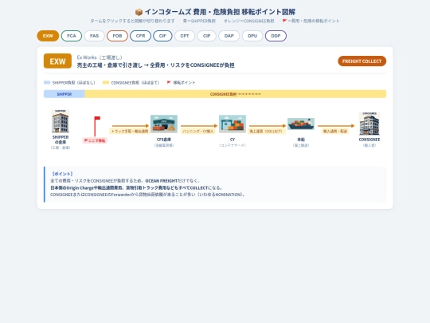Click the flag icon beside the 移転ポイント legend entry
Image resolution: width=430 pixels, height=323 pixels.
(169, 82)
